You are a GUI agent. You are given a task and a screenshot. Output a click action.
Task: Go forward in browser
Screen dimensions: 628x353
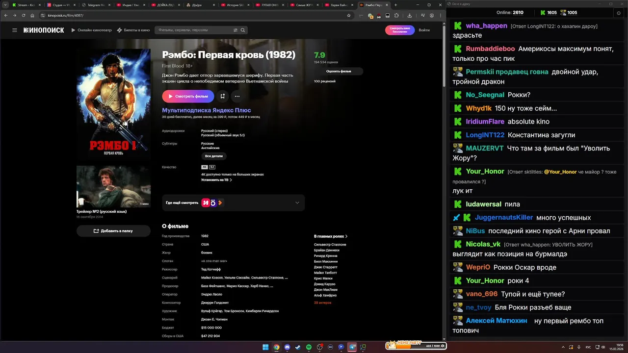pyautogui.click(x=15, y=15)
